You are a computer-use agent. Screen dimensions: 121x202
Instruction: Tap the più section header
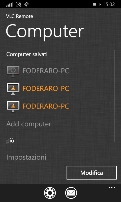pyautogui.click(x=10, y=141)
